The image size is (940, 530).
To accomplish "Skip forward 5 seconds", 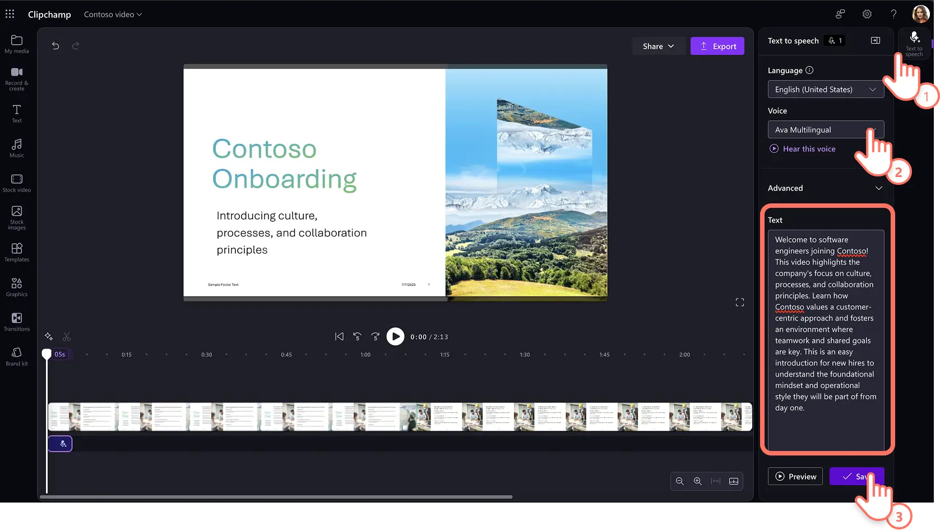I will pyautogui.click(x=375, y=336).
